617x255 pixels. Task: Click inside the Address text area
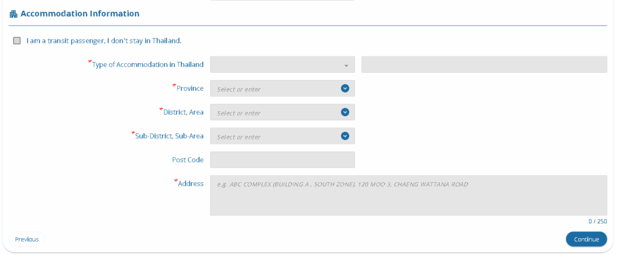pyautogui.click(x=408, y=195)
